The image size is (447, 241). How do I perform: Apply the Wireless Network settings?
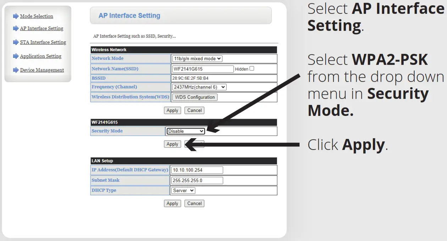[172, 111]
